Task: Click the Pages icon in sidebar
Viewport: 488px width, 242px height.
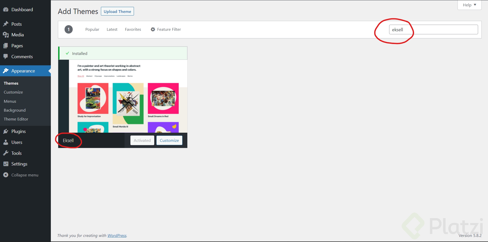Action: pos(6,46)
